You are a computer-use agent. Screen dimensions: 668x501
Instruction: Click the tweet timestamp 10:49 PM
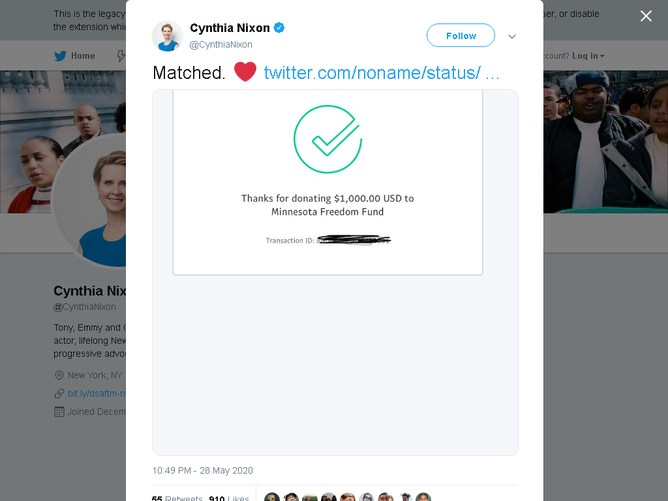[202, 470]
